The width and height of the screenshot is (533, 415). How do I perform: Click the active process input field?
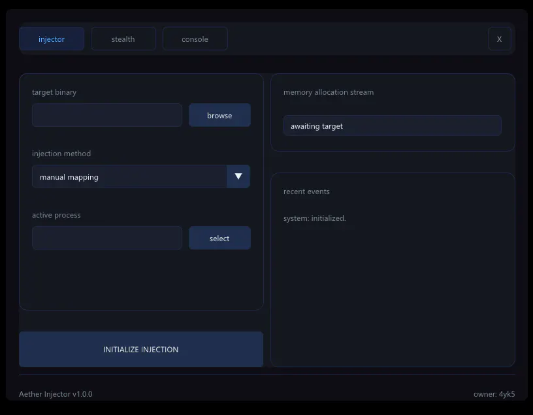[107, 238]
